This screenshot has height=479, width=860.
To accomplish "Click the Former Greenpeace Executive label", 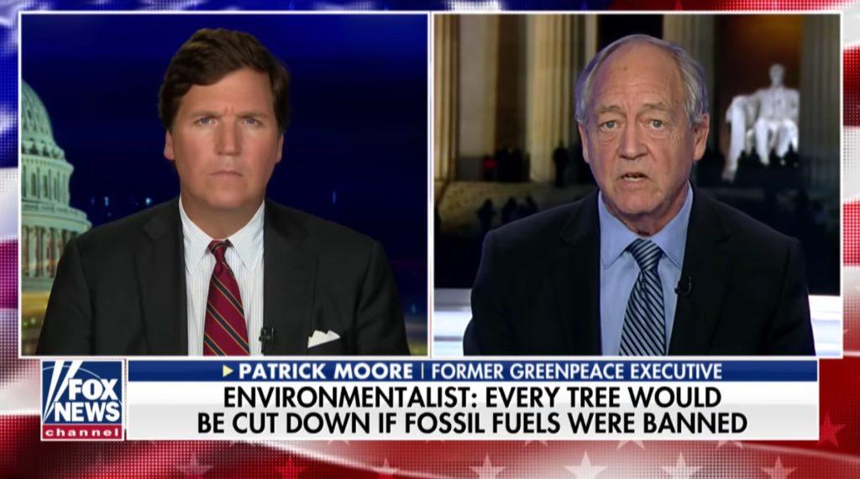I will [x=576, y=371].
